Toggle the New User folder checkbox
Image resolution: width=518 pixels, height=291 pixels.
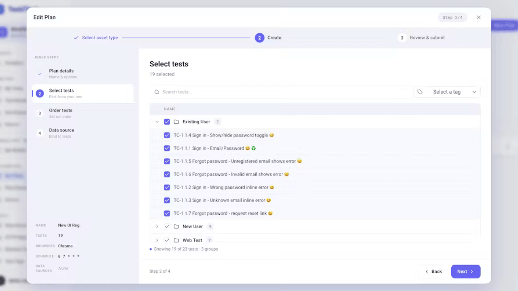(167, 226)
